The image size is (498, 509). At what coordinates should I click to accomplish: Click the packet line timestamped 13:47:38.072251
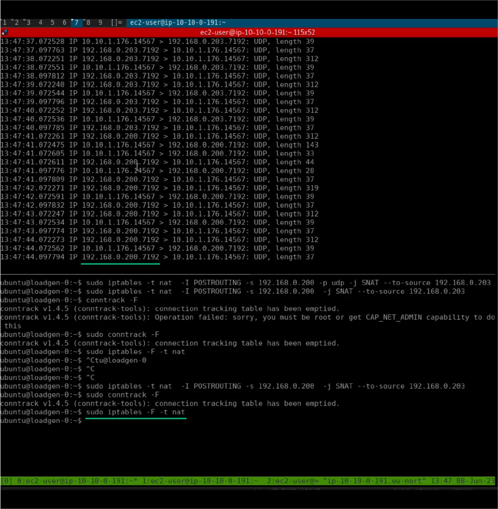coord(160,59)
